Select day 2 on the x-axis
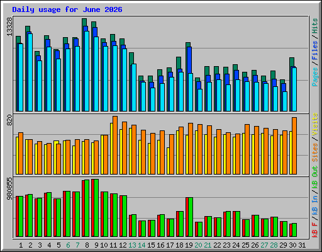This screenshot has width=322, height=252. 30,245
